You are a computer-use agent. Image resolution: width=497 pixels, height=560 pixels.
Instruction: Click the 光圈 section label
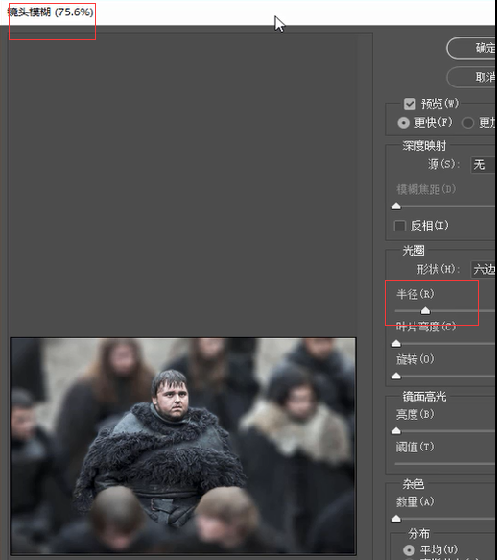tap(414, 251)
